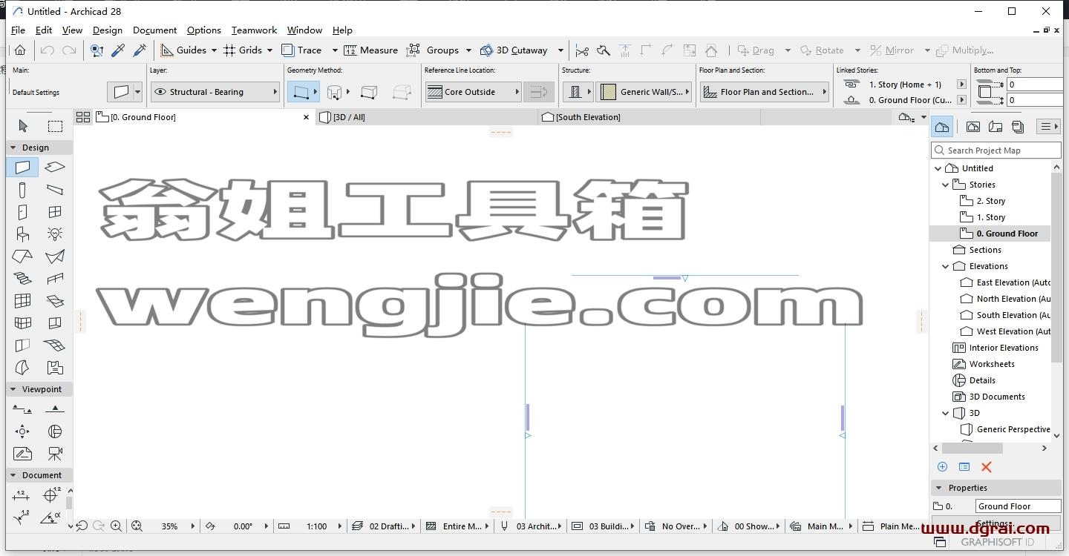This screenshot has height=556, width=1069.
Task: Select the Object chair tool
Action: click(x=22, y=234)
